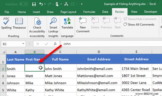Select the 4365 Center Road cell
The height and width of the screenshot is (96, 162).
(136, 89)
